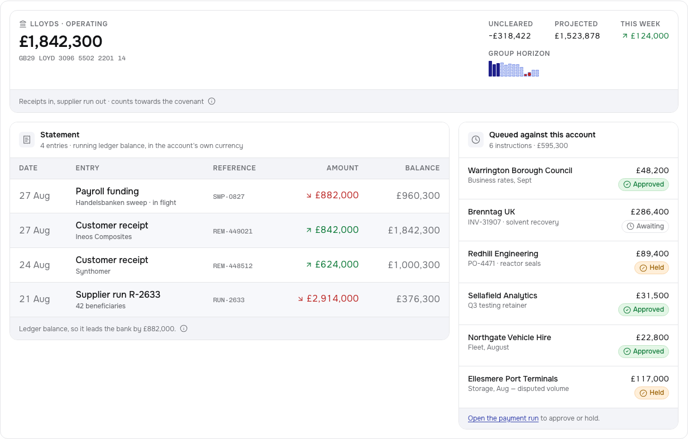Click the green arrow beside This Week £124,000
This screenshot has width=688, height=439.
[x=625, y=36]
